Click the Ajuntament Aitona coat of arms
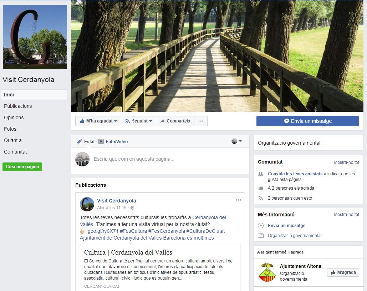This screenshot has height=291, width=367. point(267,272)
